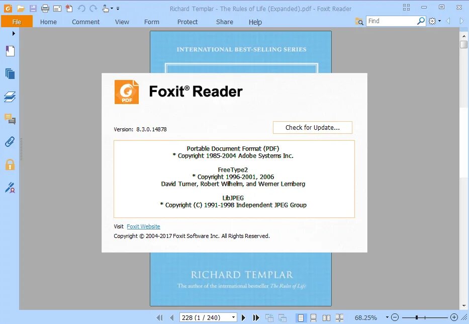Open the Pages thumbnails panel icon
Viewport: 469px width, 324px height.
click(x=10, y=73)
